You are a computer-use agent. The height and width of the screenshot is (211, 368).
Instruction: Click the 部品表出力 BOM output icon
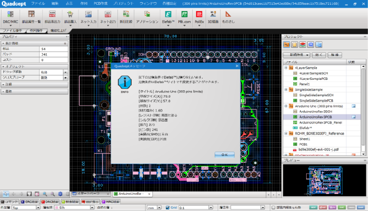52,17
